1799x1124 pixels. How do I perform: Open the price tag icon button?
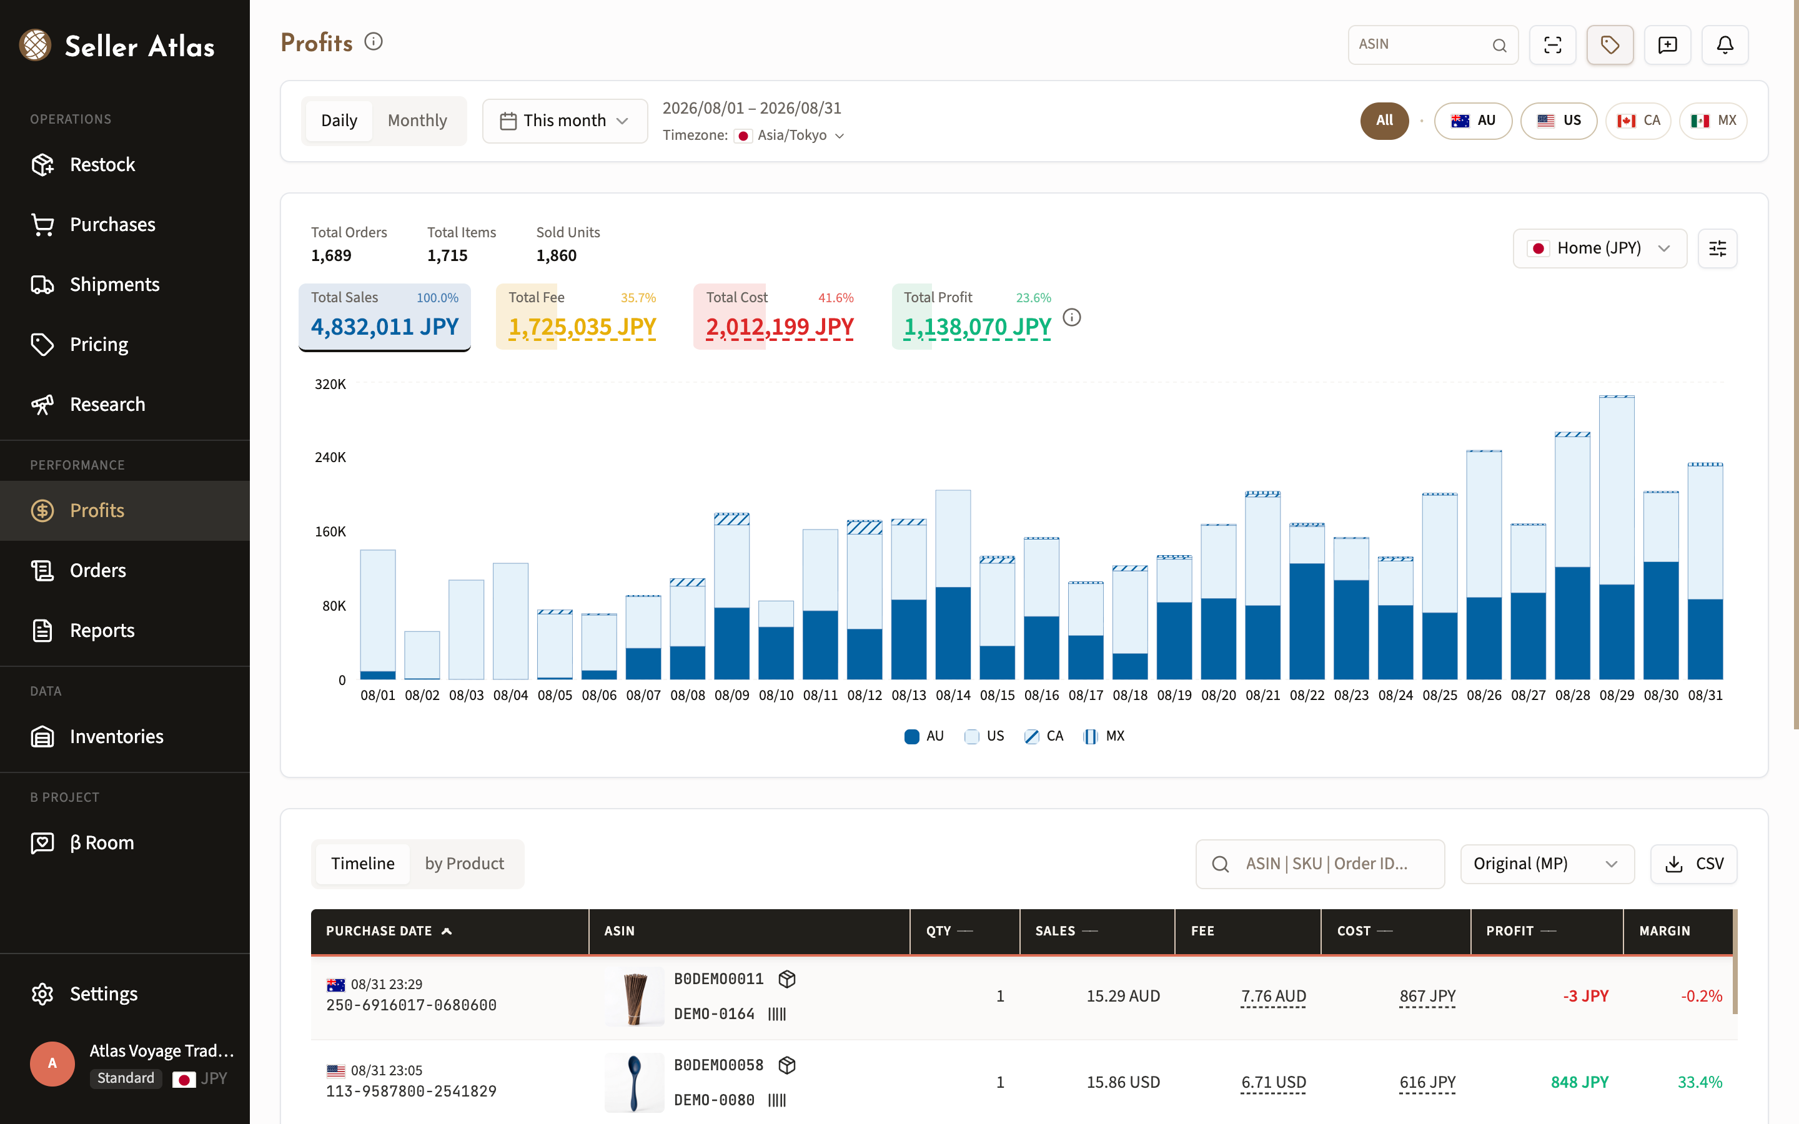coord(1610,44)
